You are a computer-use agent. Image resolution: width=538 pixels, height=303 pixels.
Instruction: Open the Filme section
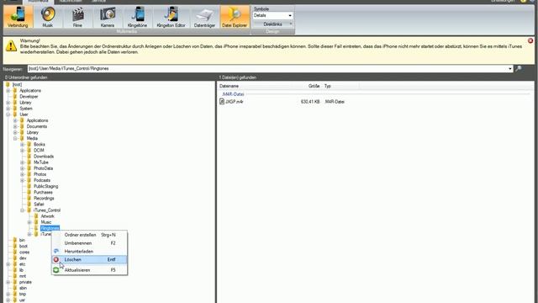[x=77, y=17]
